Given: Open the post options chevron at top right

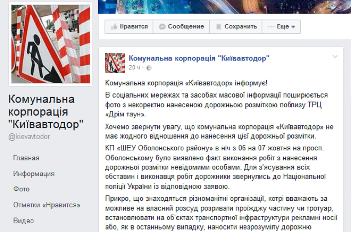Looking at the screenshot, I should 335,57.
